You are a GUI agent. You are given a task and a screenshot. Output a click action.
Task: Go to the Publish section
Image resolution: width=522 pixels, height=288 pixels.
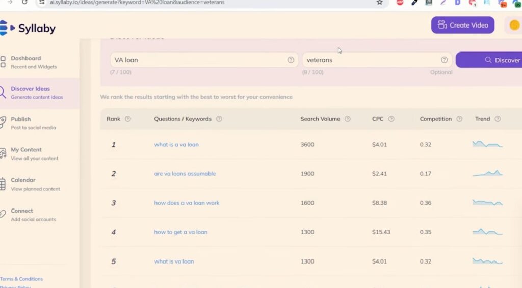click(33, 123)
